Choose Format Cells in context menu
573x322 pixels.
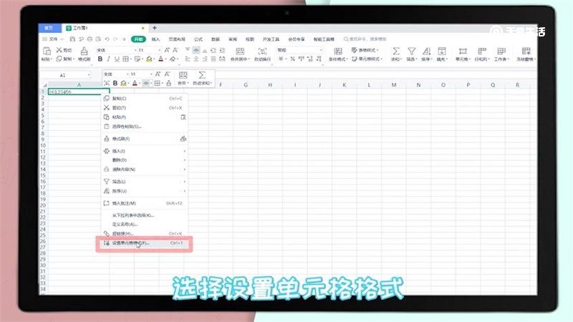coord(145,243)
